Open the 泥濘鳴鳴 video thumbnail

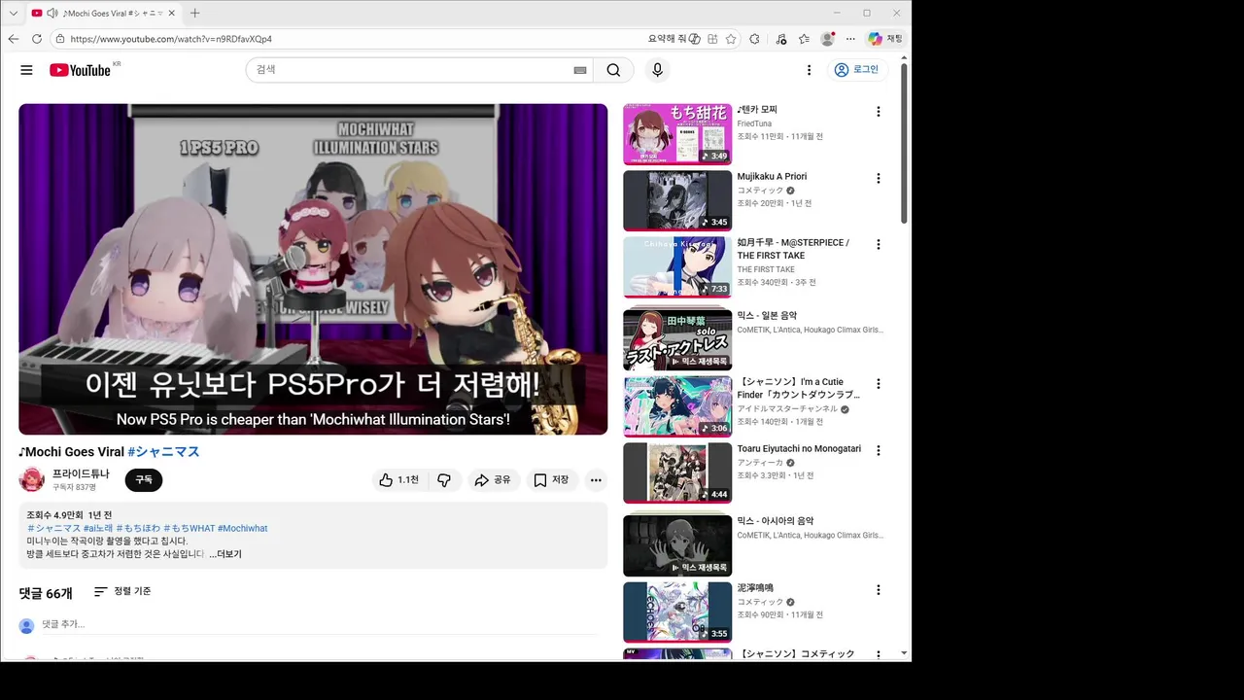coord(677,612)
